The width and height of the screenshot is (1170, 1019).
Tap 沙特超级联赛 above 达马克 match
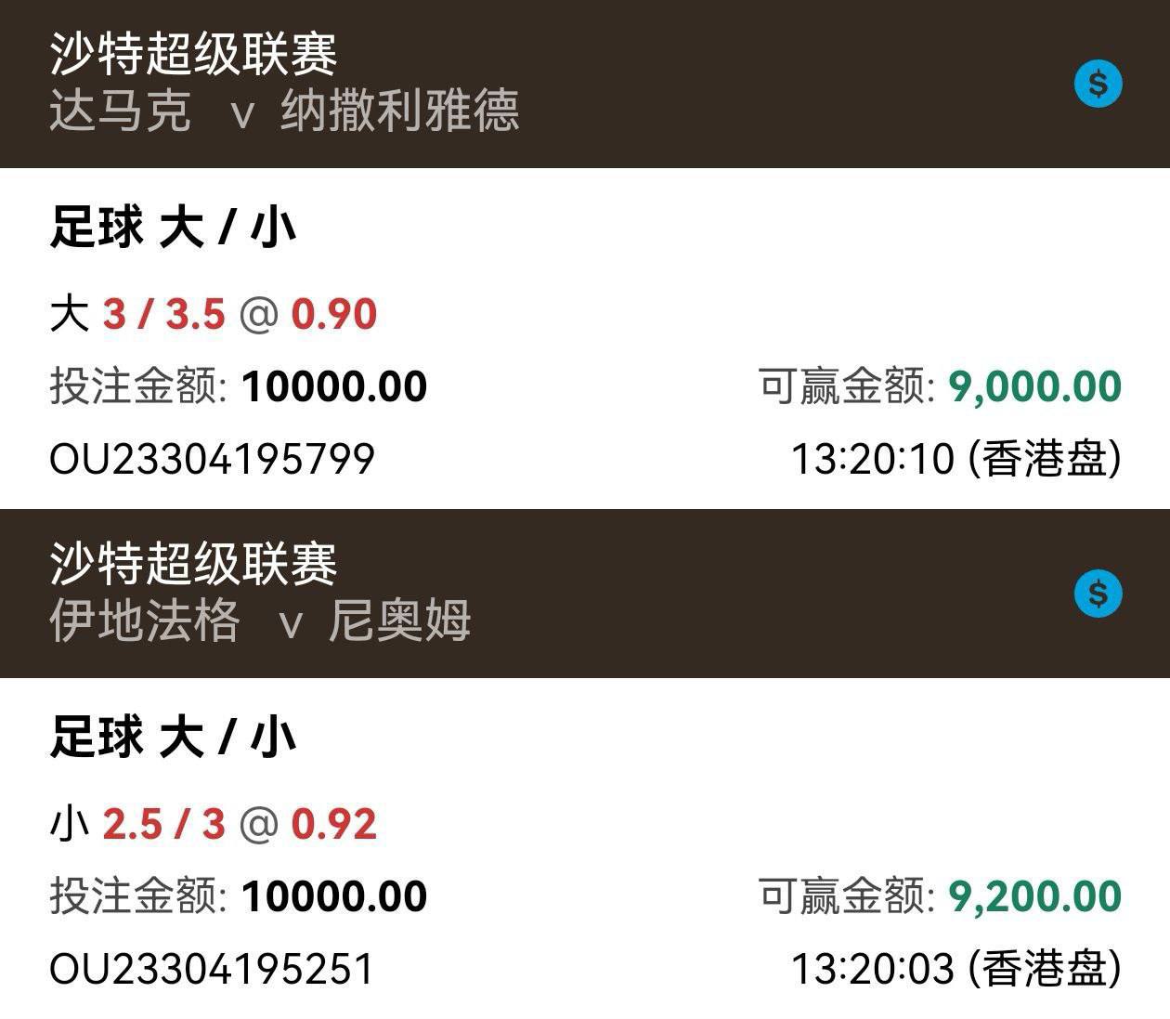(193, 53)
